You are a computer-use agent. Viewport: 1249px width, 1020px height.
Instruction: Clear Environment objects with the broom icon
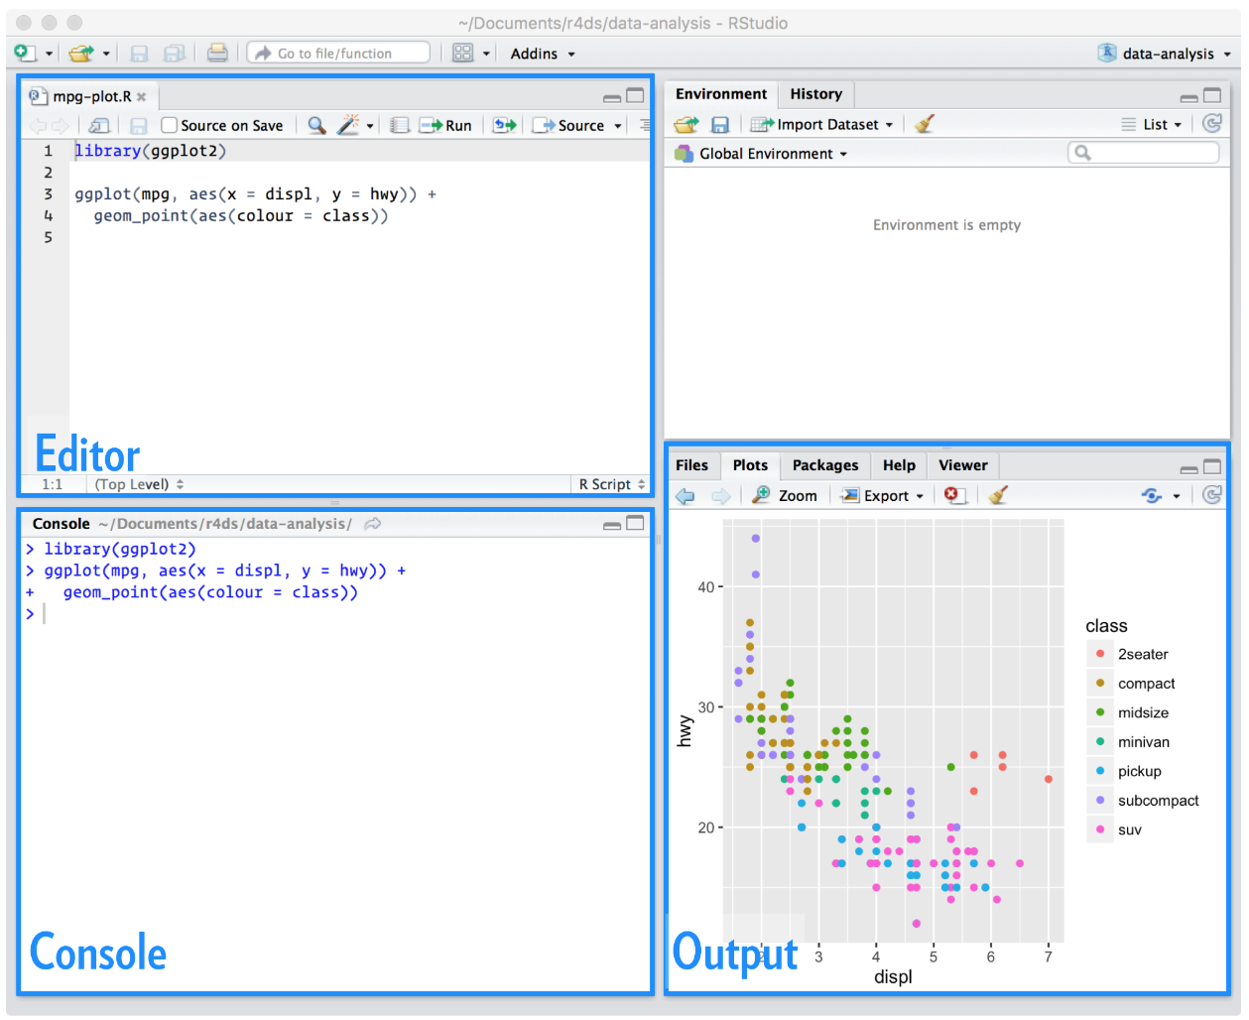[x=925, y=124]
